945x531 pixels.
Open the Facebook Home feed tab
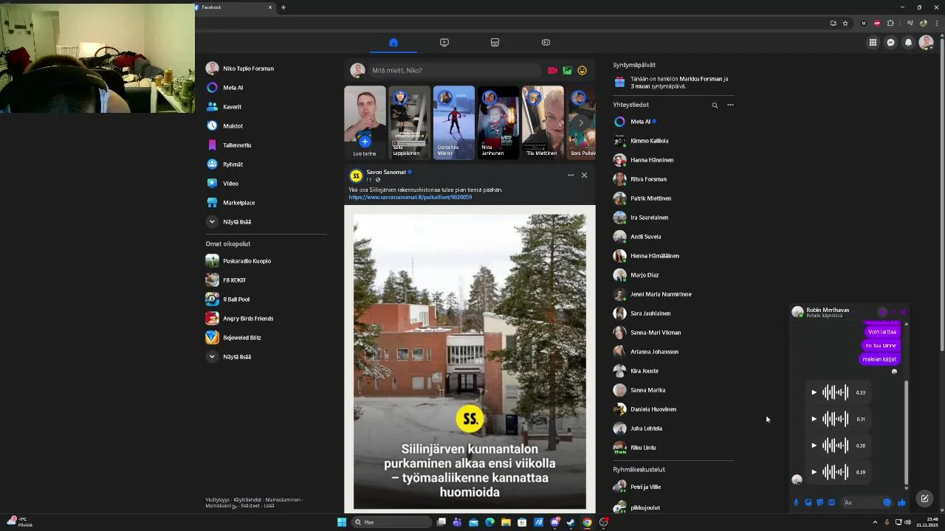(394, 42)
